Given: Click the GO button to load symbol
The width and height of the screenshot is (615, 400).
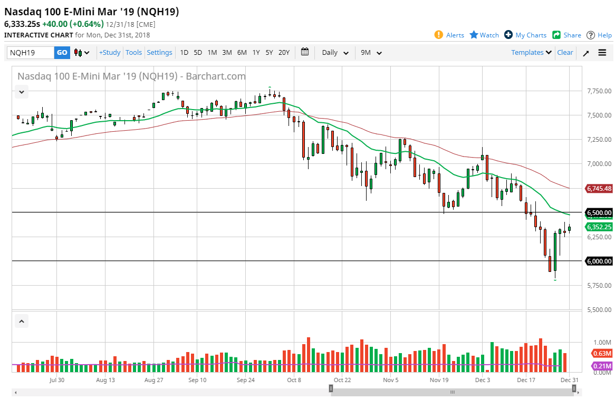Looking at the screenshot, I should (x=62, y=53).
